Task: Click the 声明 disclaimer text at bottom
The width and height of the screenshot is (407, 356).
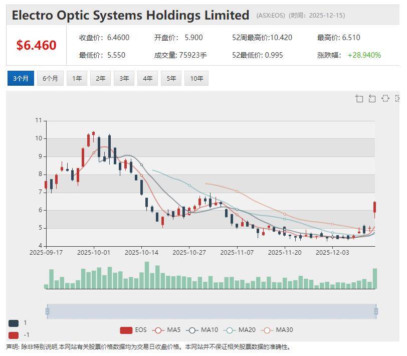Action: pyautogui.click(x=148, y=347)
